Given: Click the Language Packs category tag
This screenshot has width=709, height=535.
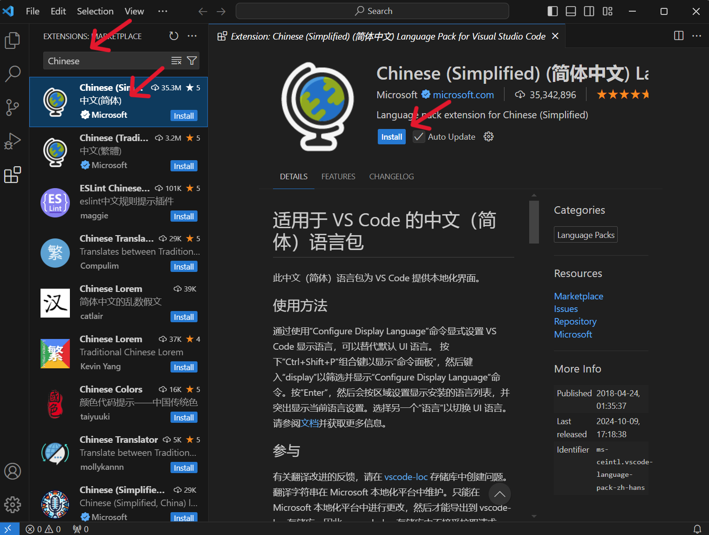Looking at the screenshot, I should [586, 235].
